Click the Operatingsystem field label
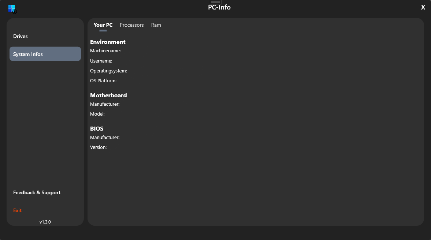431x240 pixels. point(108,71)
